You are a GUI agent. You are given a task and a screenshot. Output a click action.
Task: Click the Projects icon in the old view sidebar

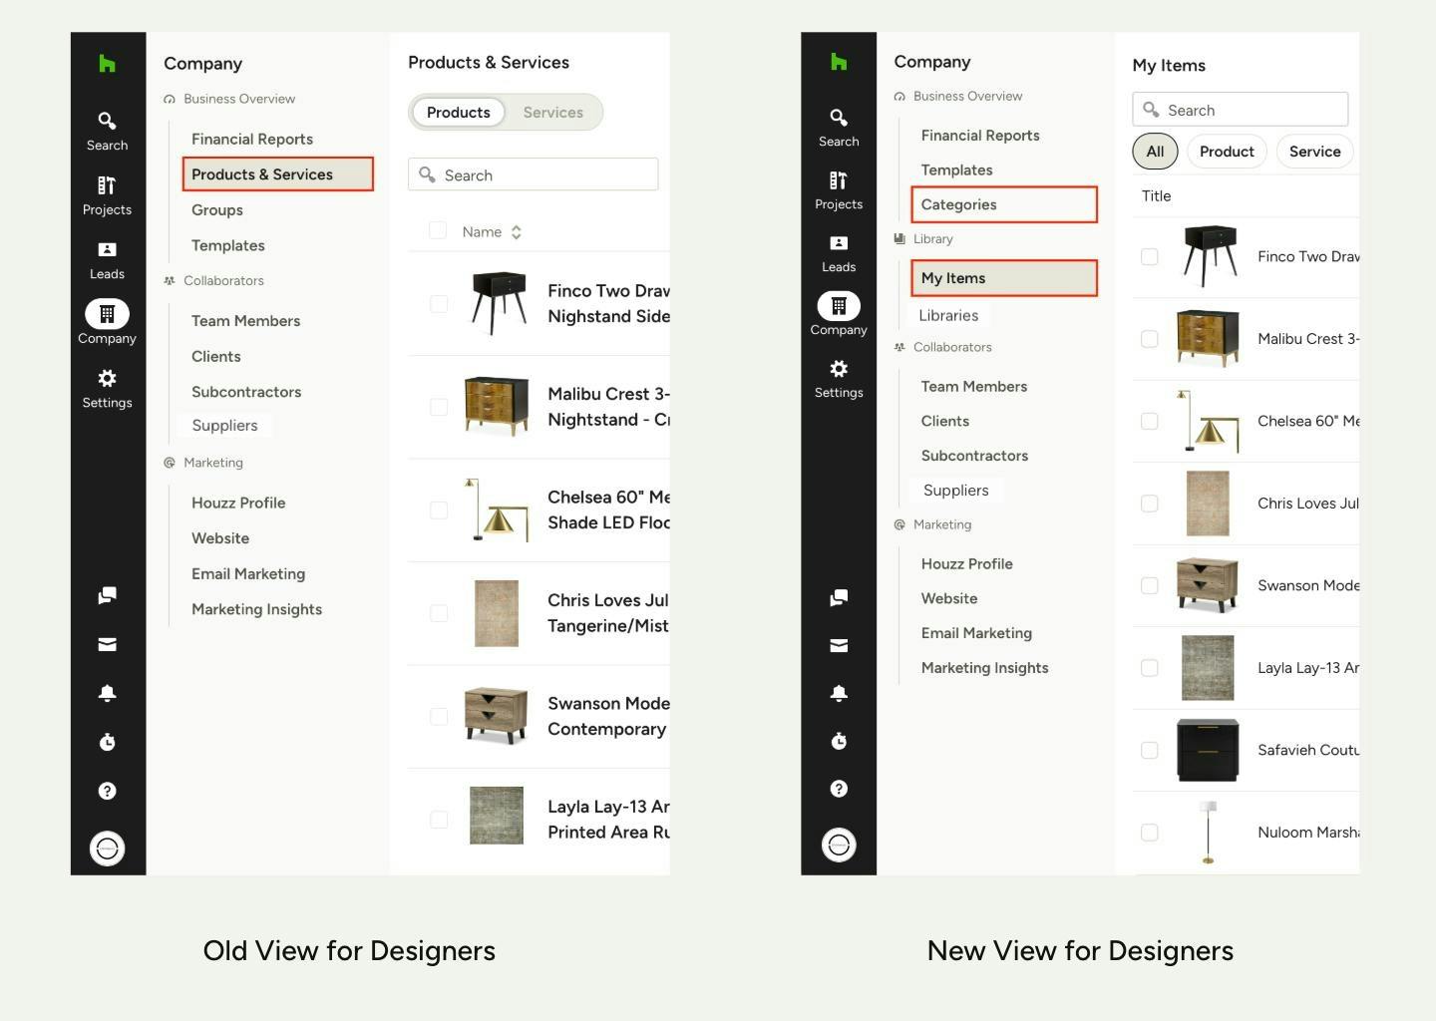pyautogui.click(x=107, y=186)
